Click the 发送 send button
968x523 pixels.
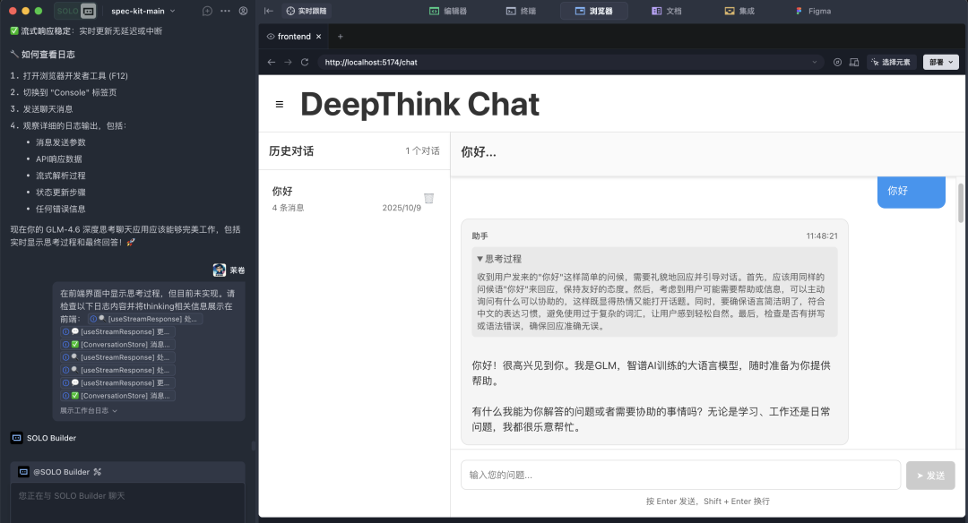coord(930,475)
